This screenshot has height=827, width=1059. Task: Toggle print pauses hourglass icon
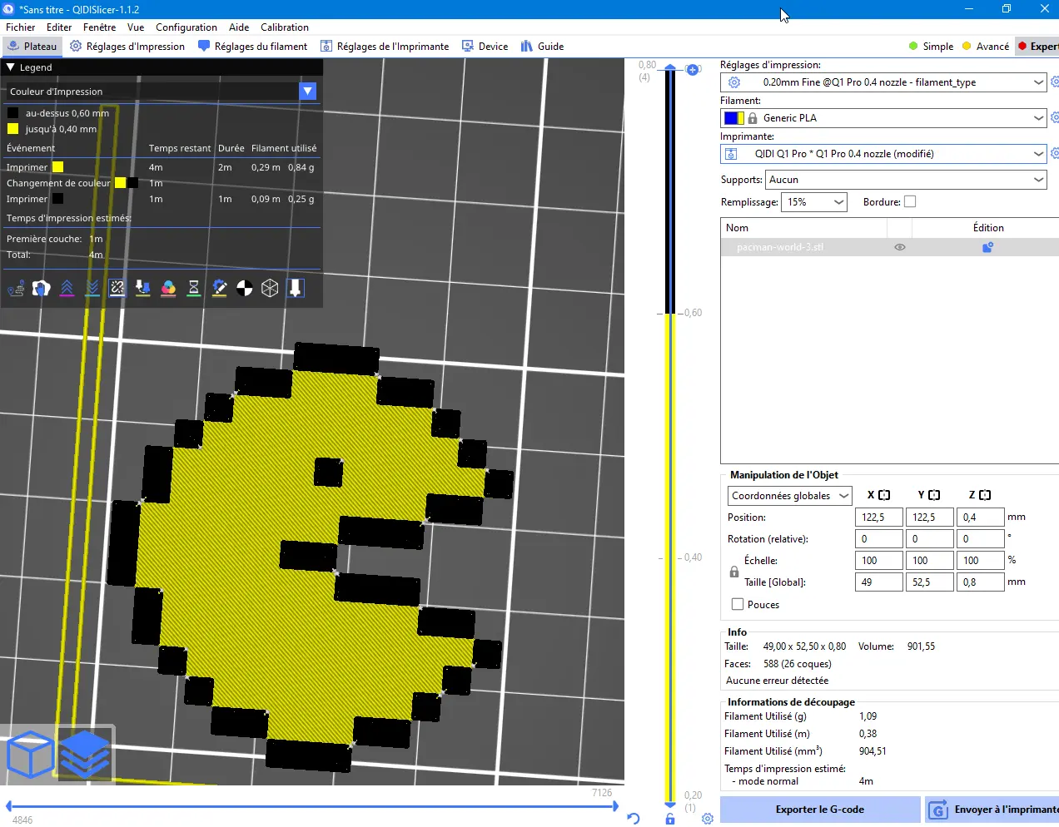[x=194, y=288]
